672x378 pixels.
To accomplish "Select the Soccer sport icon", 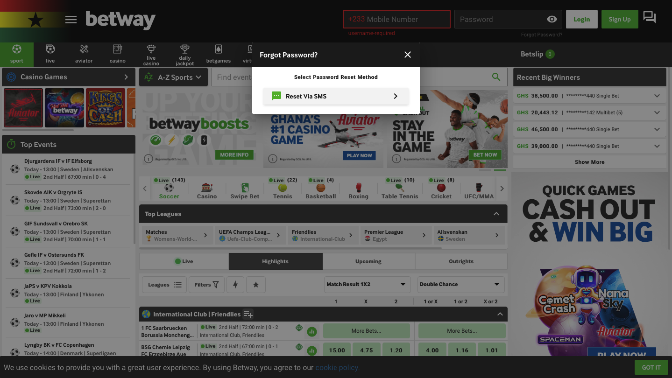I will [x=169, y=189].
